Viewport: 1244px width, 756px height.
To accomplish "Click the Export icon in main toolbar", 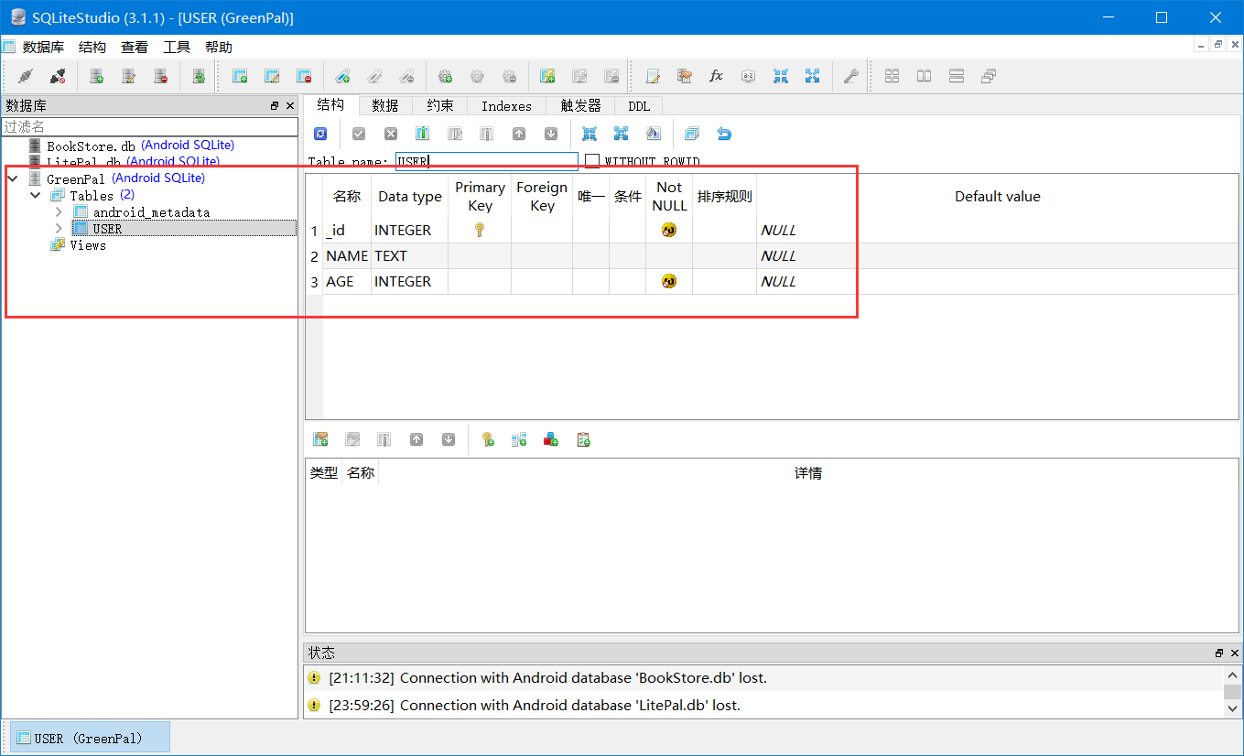I will [x=812, y=76].
